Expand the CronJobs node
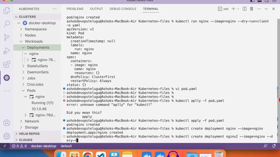Screen dimensions: 280x157 tap(23, 84)
